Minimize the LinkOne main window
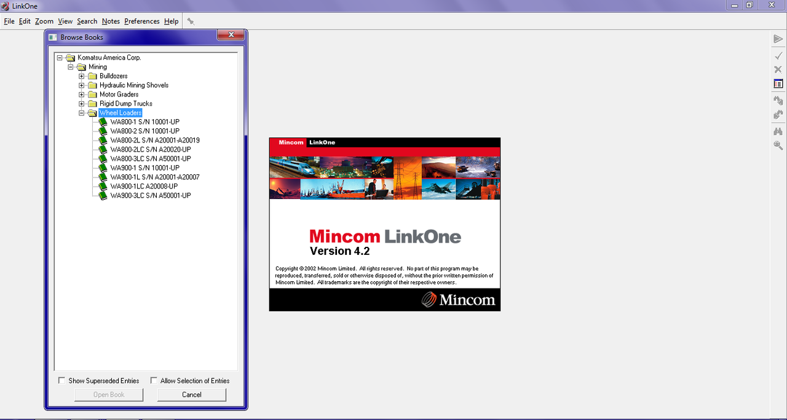Image resolution: width=787 pixels, height=420 pixels. click(x=734, y=5)
